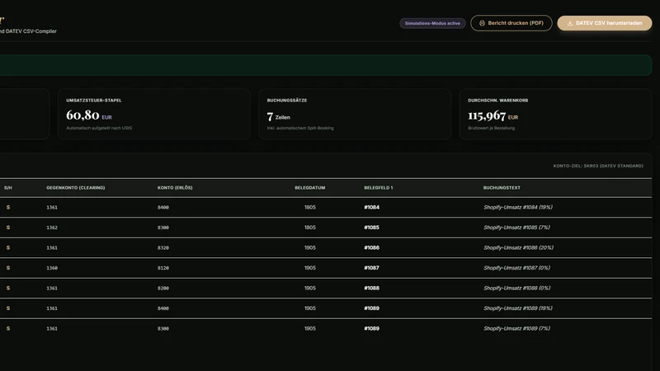Click Konto 8120 in row #1087
The width and height of the screenshot is (660, 371).
point(163,268)
